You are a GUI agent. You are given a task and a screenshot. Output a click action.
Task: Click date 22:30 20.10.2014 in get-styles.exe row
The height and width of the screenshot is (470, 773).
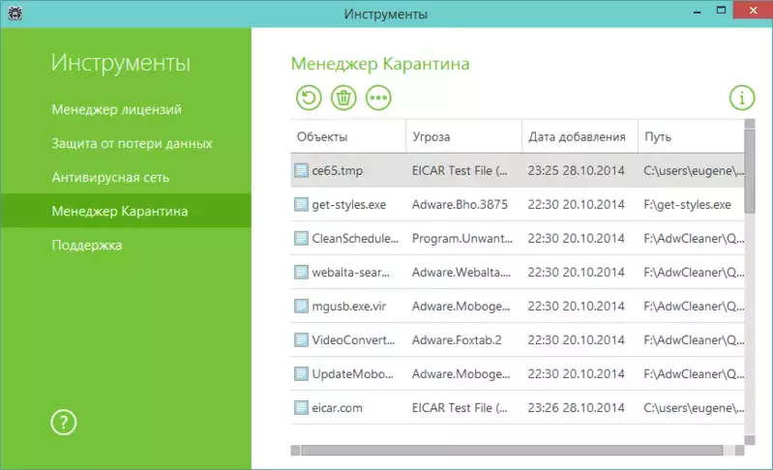click(x=576, y=204)
